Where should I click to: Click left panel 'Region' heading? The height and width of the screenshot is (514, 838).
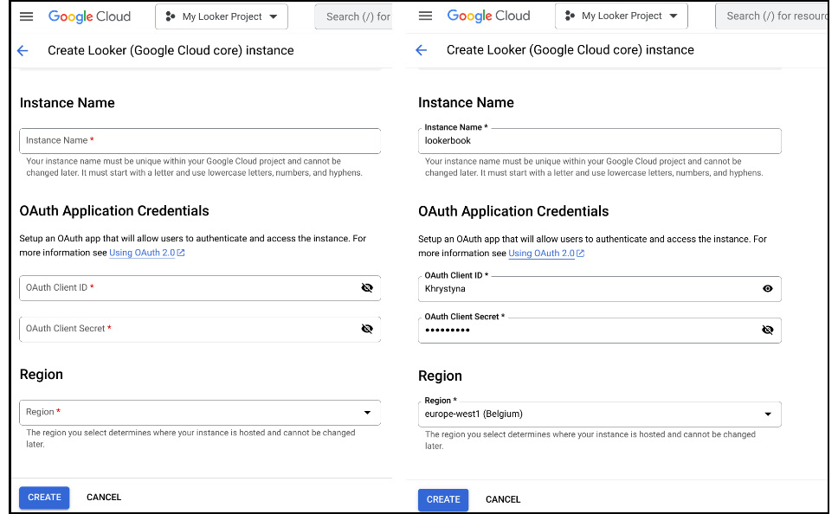pyautogui.click(x=42, y=375)
